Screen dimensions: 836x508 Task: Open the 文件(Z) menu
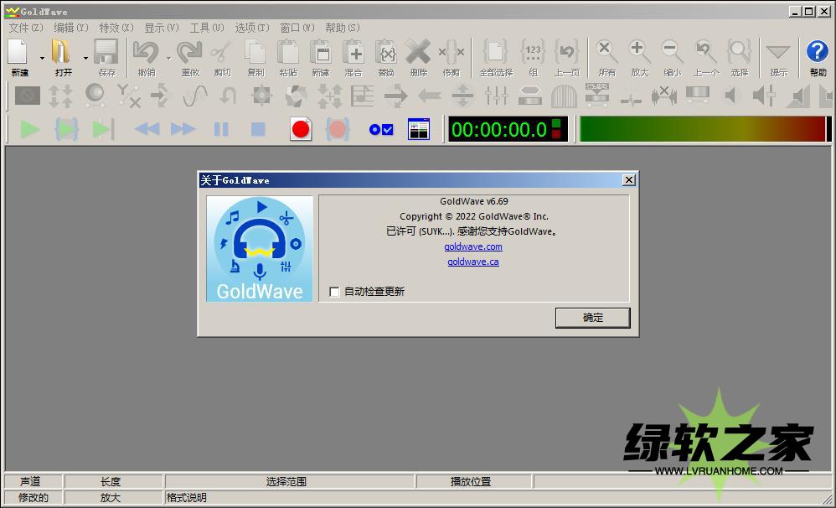[26, 28]
